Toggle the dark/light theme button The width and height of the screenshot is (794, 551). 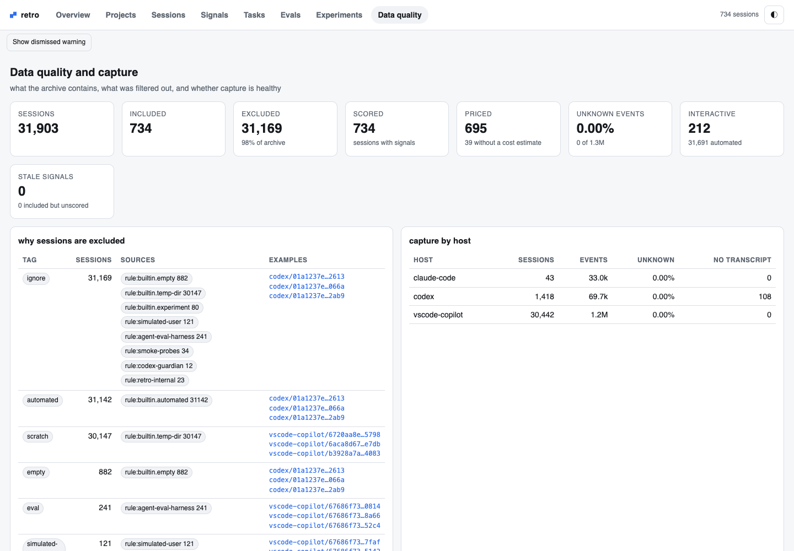point(774,15)
